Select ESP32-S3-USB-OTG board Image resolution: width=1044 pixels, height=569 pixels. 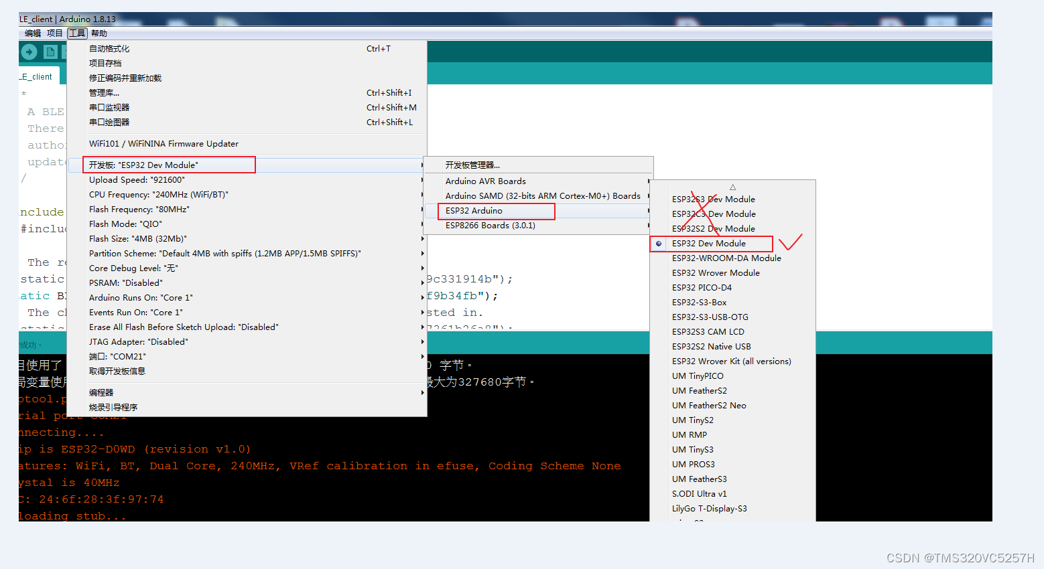tap(732, 317)
